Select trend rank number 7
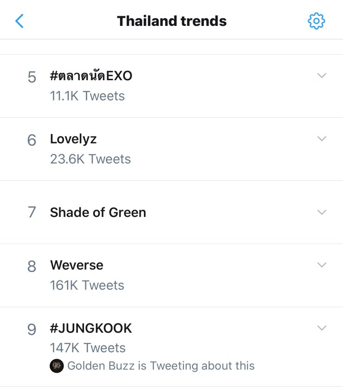The width and height of the screenshot is (343, 387). 32,212
